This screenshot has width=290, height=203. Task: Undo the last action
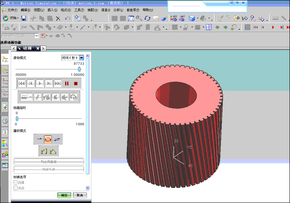click(x=68, y=18)
